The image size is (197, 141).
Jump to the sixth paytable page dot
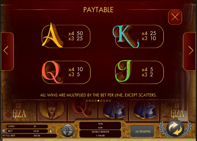click(101, 101)
